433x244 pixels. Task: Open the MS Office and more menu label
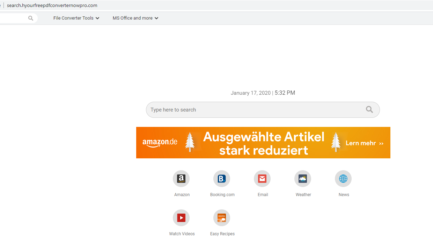pos(132,18)
